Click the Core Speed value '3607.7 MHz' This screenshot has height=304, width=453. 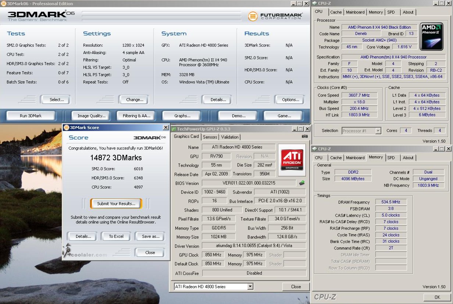click(x=359, y=95)
